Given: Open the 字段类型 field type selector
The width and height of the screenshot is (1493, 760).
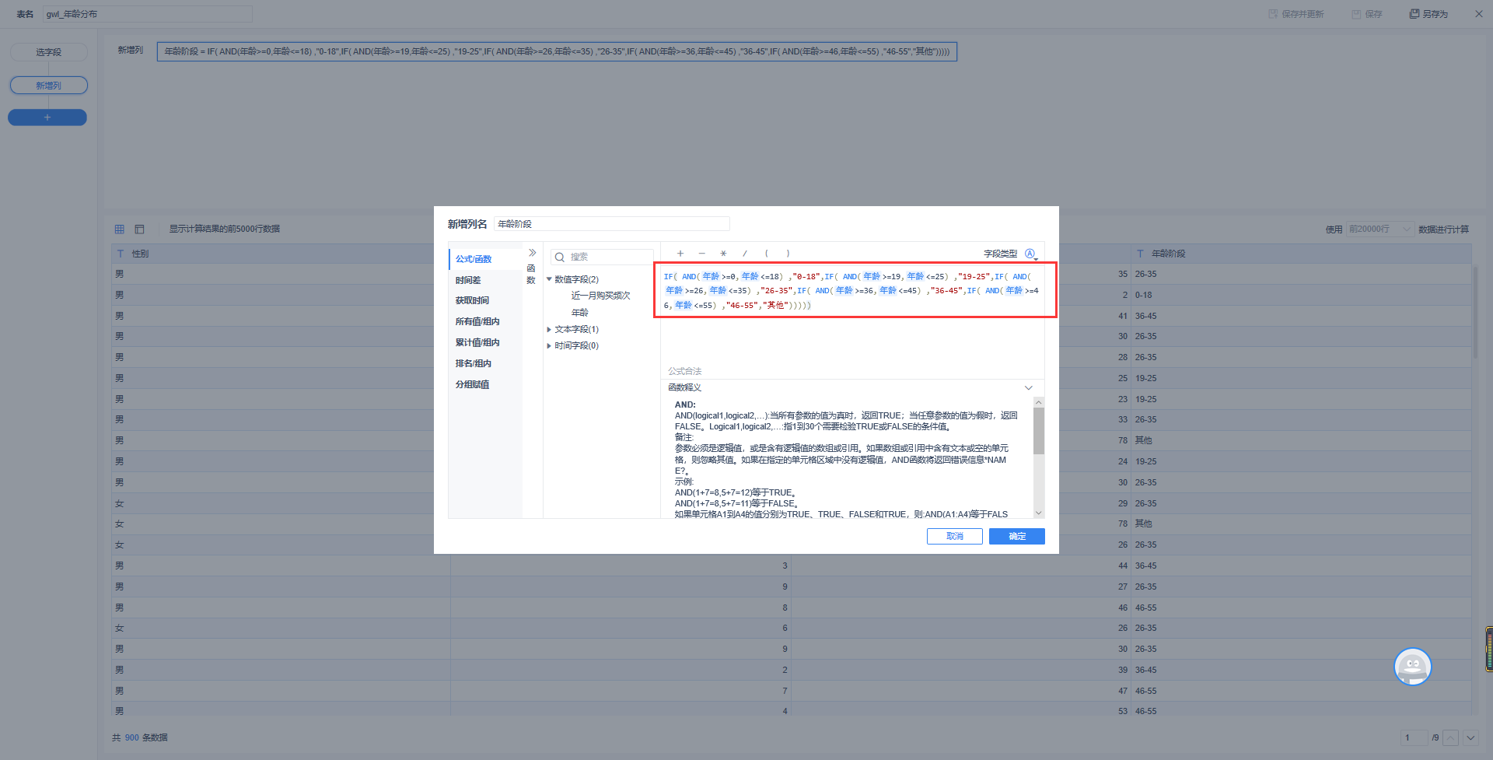Looking at the screenshot, I should point(1030,254).
